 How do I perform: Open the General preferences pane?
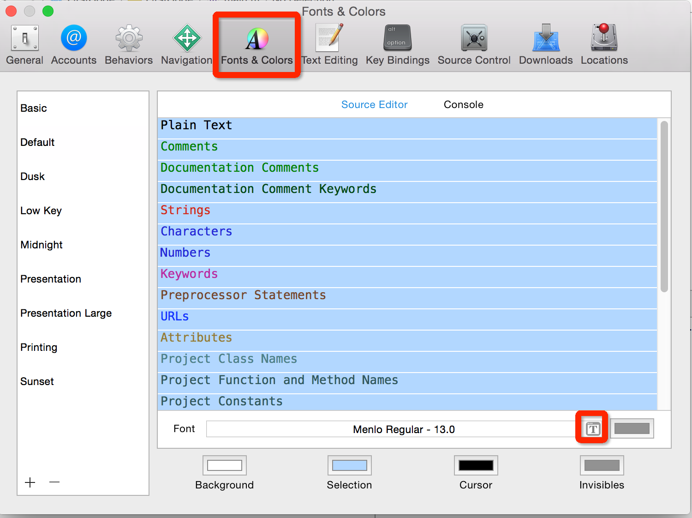(x=24, y=44)
